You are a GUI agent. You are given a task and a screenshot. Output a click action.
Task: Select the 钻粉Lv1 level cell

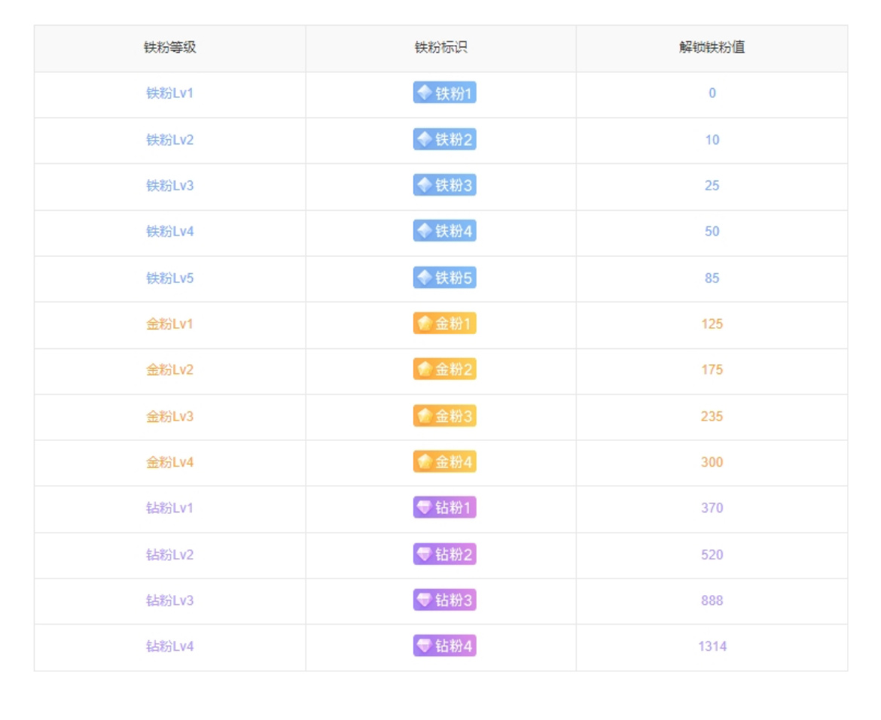pyautogui.click(x=169, y=508)
